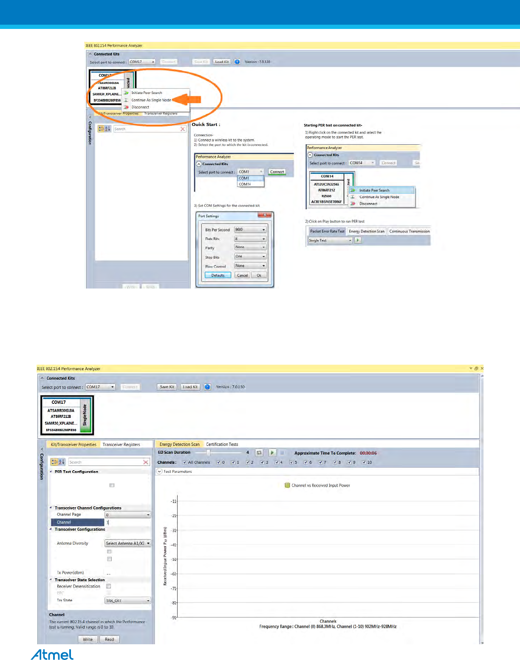Collapse Connected Kits in Quick Start window
Screen dimensions: 520x660
(x=90, y=54)
